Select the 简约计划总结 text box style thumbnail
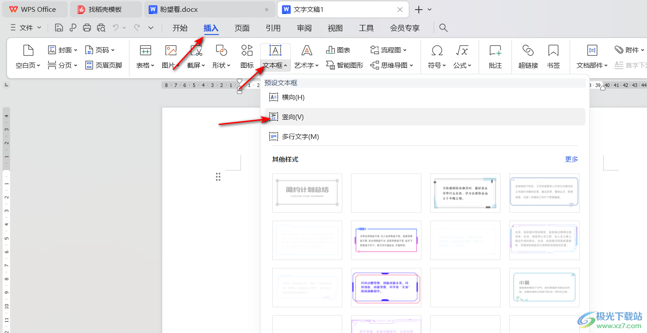 [307, 193]
